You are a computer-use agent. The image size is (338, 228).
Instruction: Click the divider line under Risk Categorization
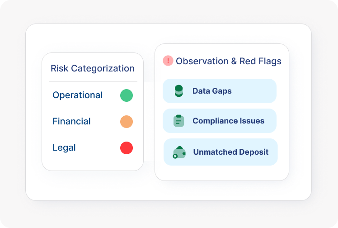pos(93,81)
